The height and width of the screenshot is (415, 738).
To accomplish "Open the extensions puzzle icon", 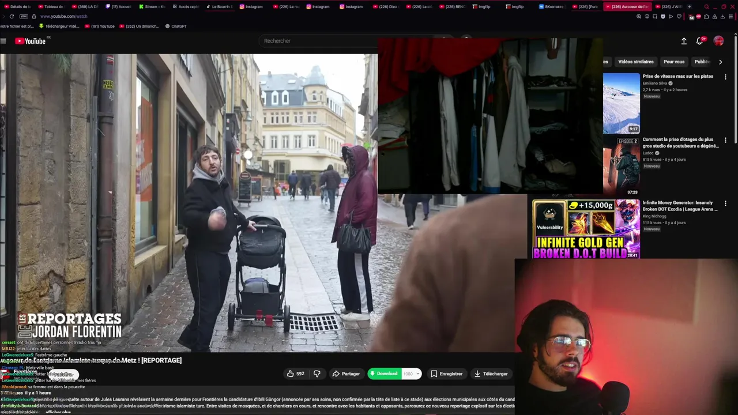I will [x=706, y=16].
